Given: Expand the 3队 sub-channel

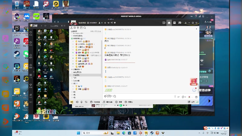Looking at the screenshot, I should point(72,95).
